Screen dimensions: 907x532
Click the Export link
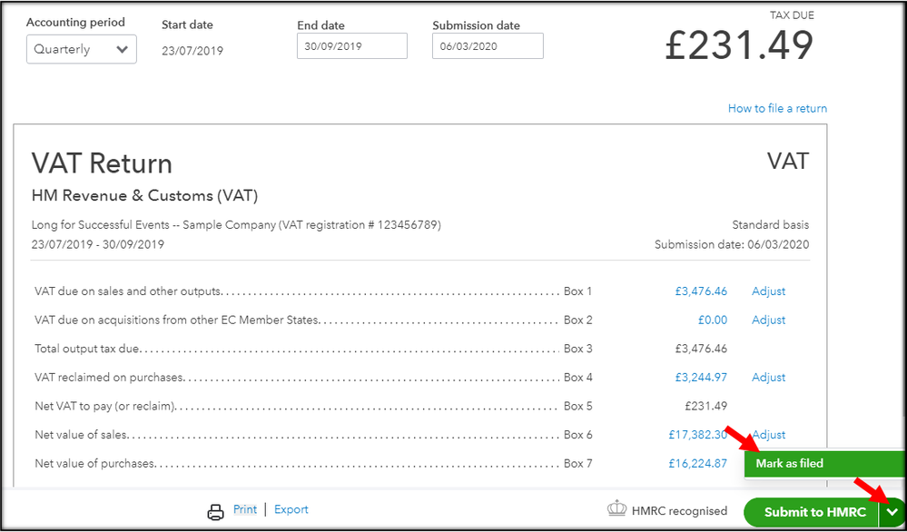coord(291,509)
